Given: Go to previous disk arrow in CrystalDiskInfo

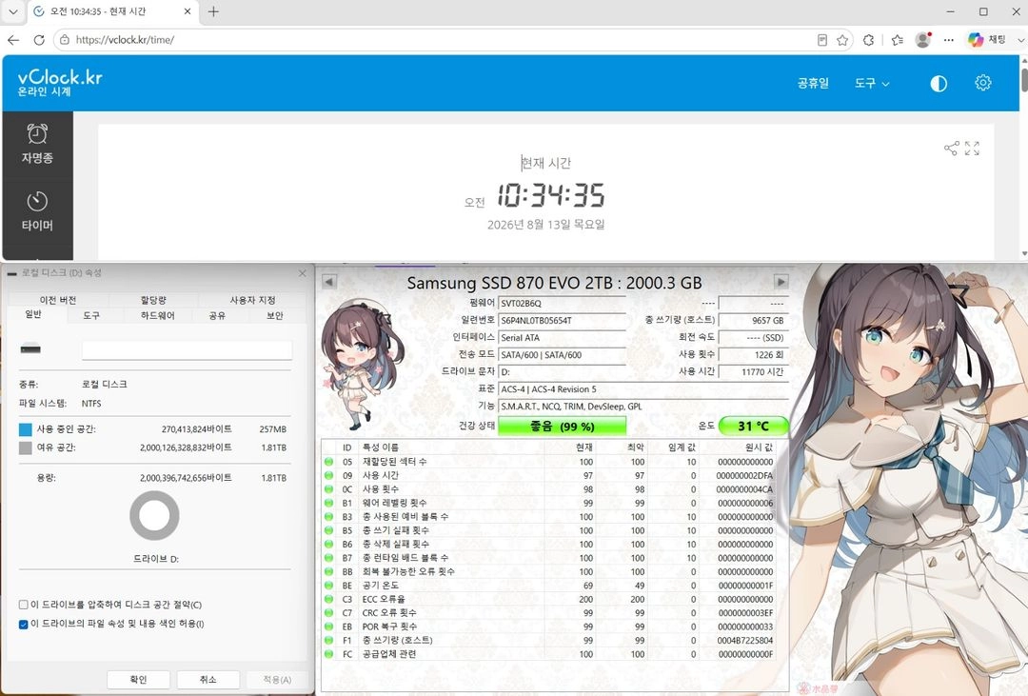Looking at the screenshot, I should pyautogui.click(x=329, y=282).
